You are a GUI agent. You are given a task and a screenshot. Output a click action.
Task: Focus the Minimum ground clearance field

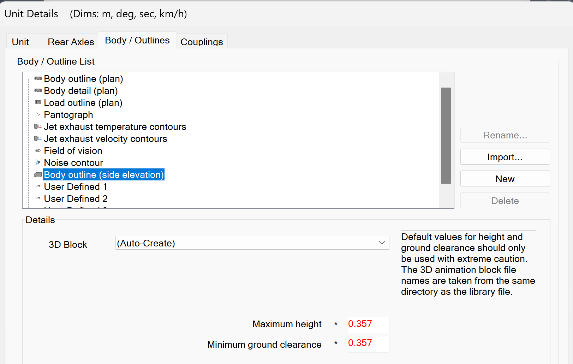coord(368,344)
